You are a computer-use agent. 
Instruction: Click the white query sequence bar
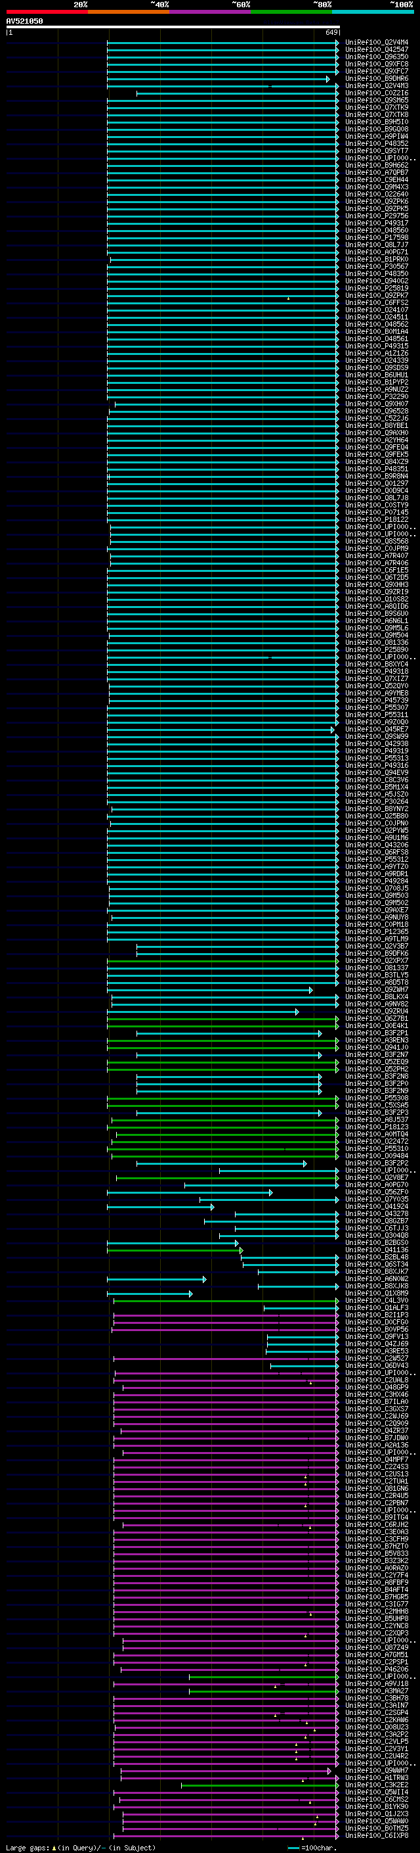173,26
